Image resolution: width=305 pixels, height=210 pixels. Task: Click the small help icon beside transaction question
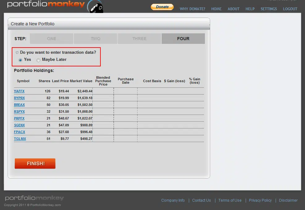click(17, 53)
